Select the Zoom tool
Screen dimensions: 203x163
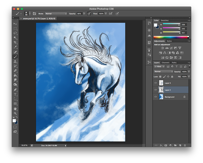click(15, 113)
